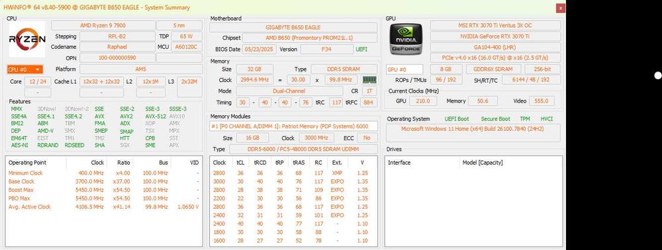Click the AVX-512 feature label
Image resolution: width=662 pixels, height=250 pixels.
(156, 116)
